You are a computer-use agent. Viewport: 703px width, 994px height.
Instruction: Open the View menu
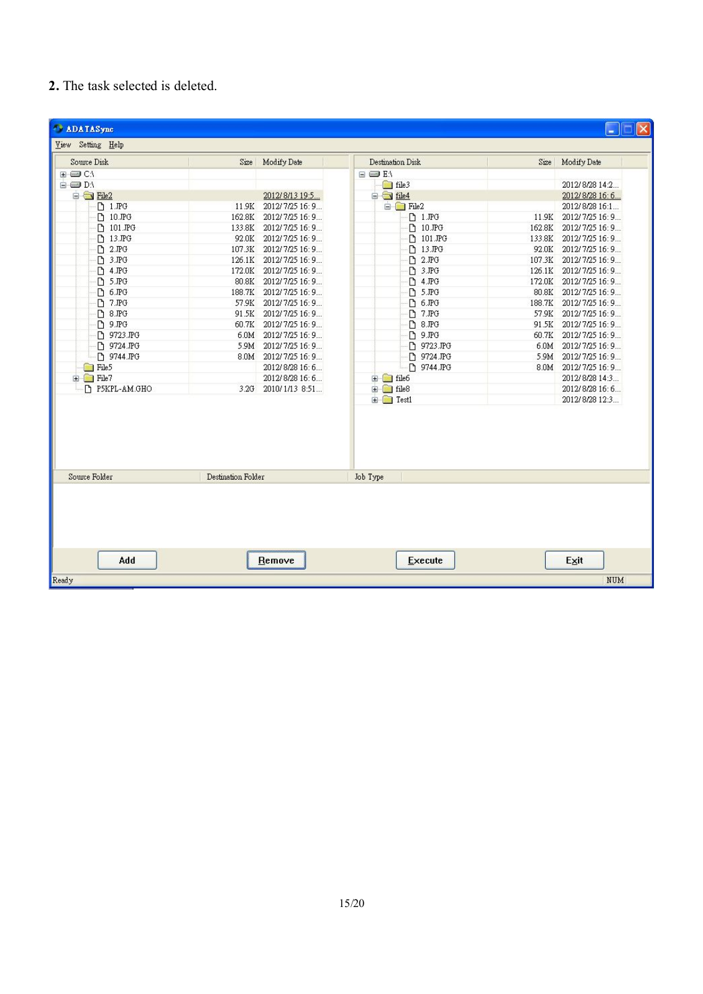click(x=63, y=145)
